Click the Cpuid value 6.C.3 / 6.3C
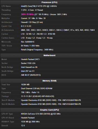The image size is (98, 129). (x=26, y=26)
